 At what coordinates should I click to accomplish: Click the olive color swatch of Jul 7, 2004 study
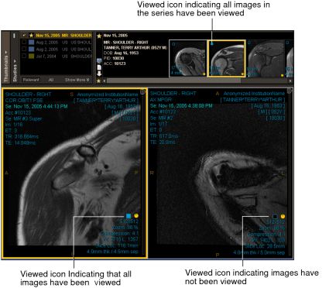[31, 56]
